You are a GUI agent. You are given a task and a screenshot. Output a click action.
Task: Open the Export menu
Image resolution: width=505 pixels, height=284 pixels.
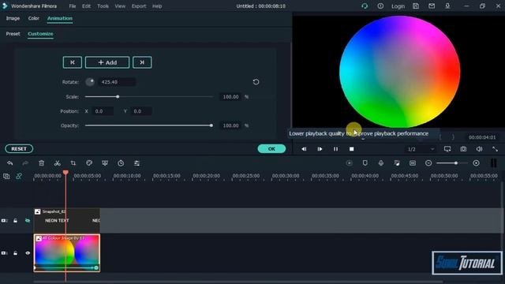139,6
